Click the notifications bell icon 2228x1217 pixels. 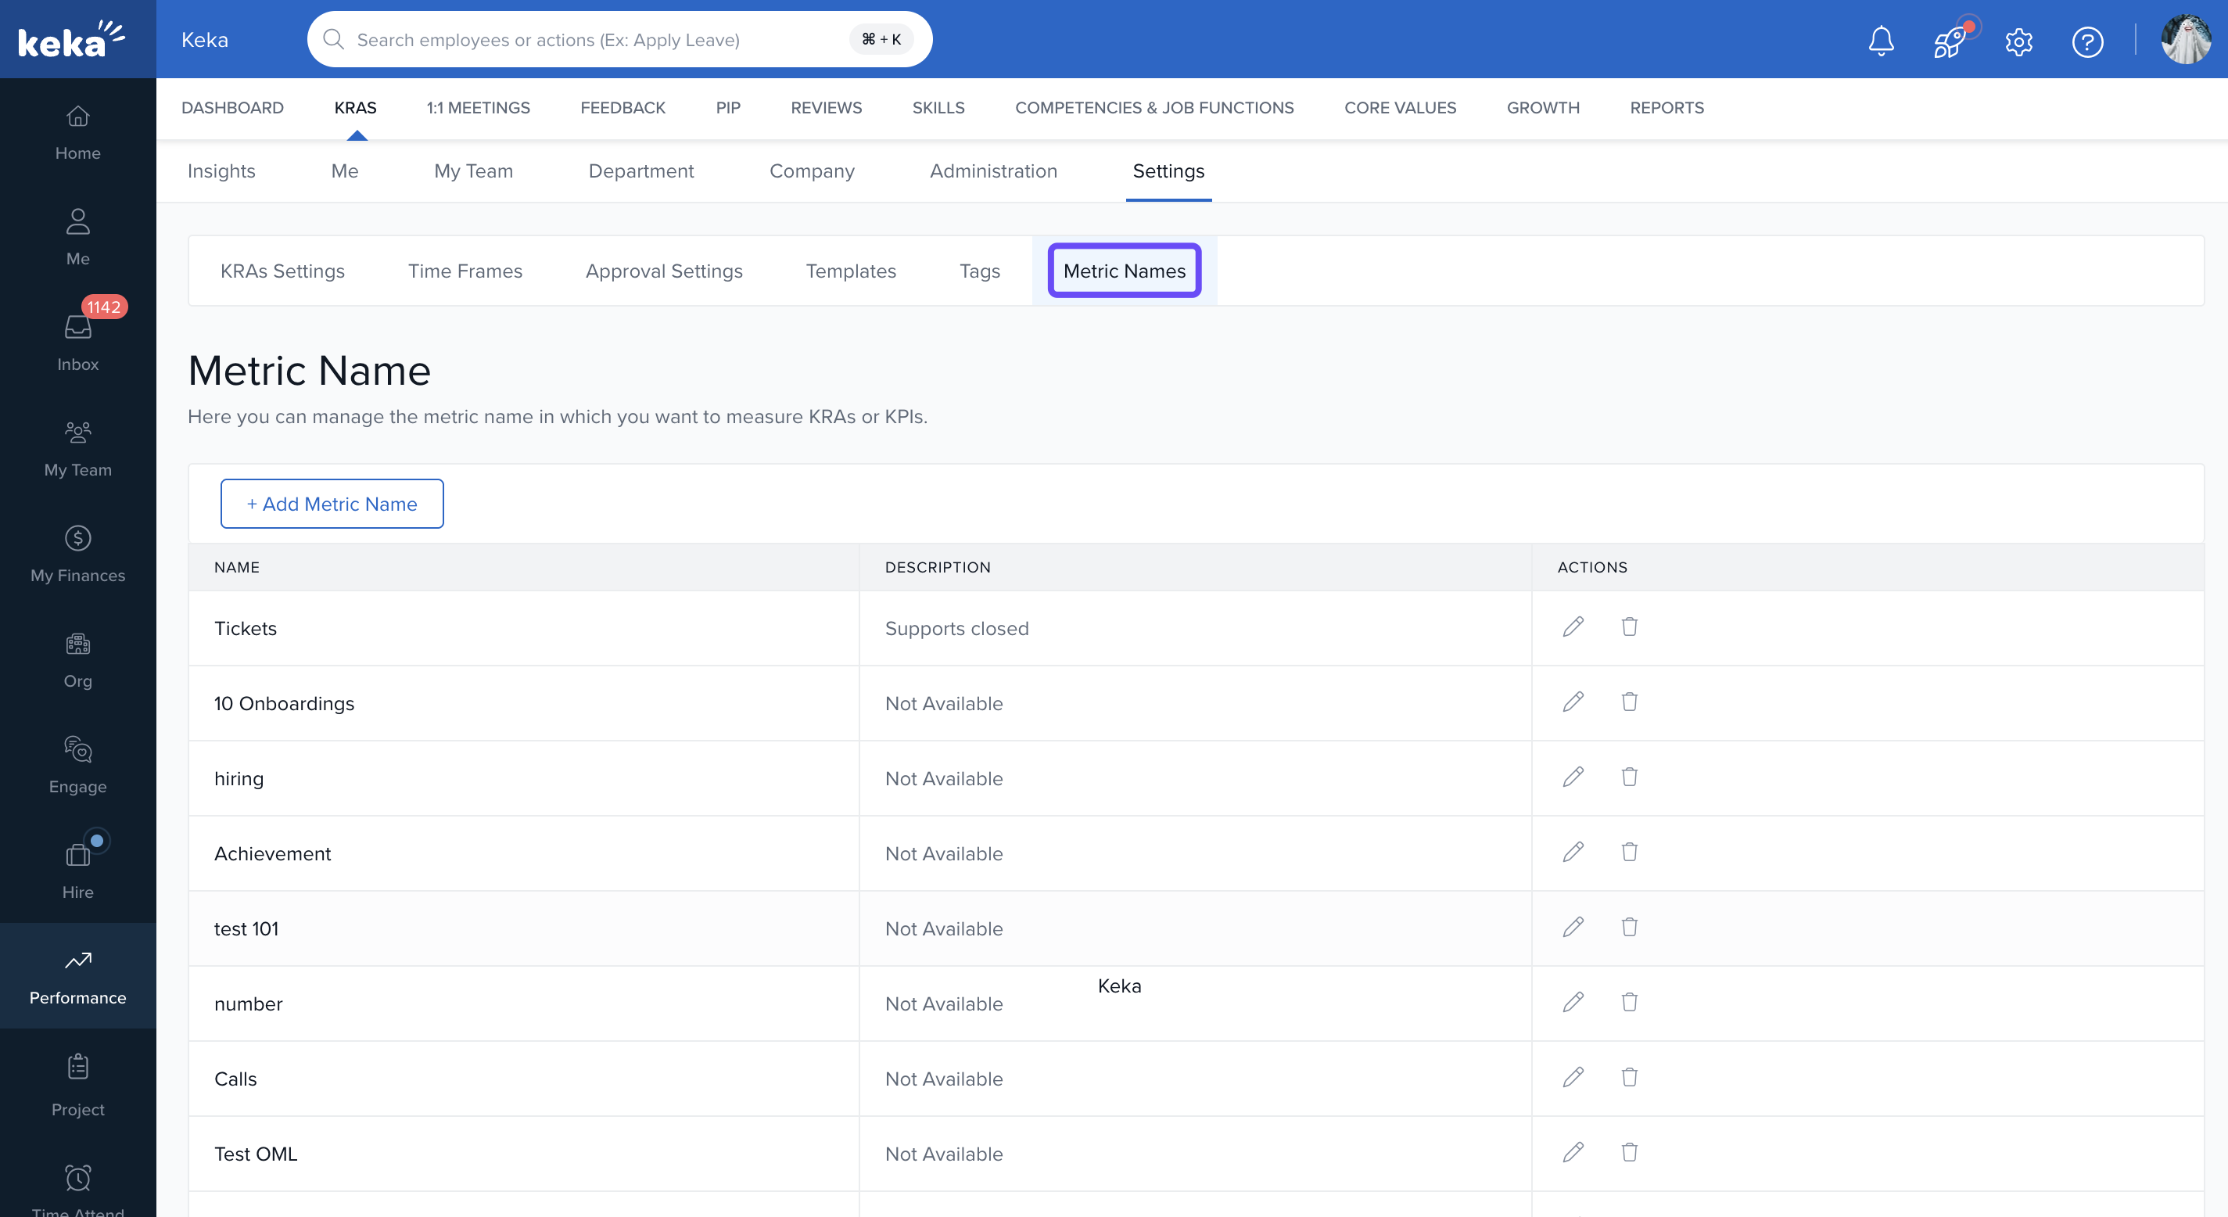(1880, 41)
